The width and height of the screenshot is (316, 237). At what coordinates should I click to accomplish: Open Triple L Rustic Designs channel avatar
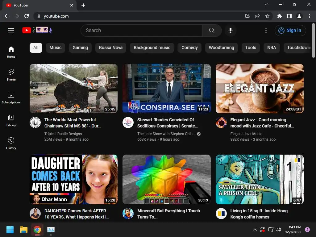[35, 122]
